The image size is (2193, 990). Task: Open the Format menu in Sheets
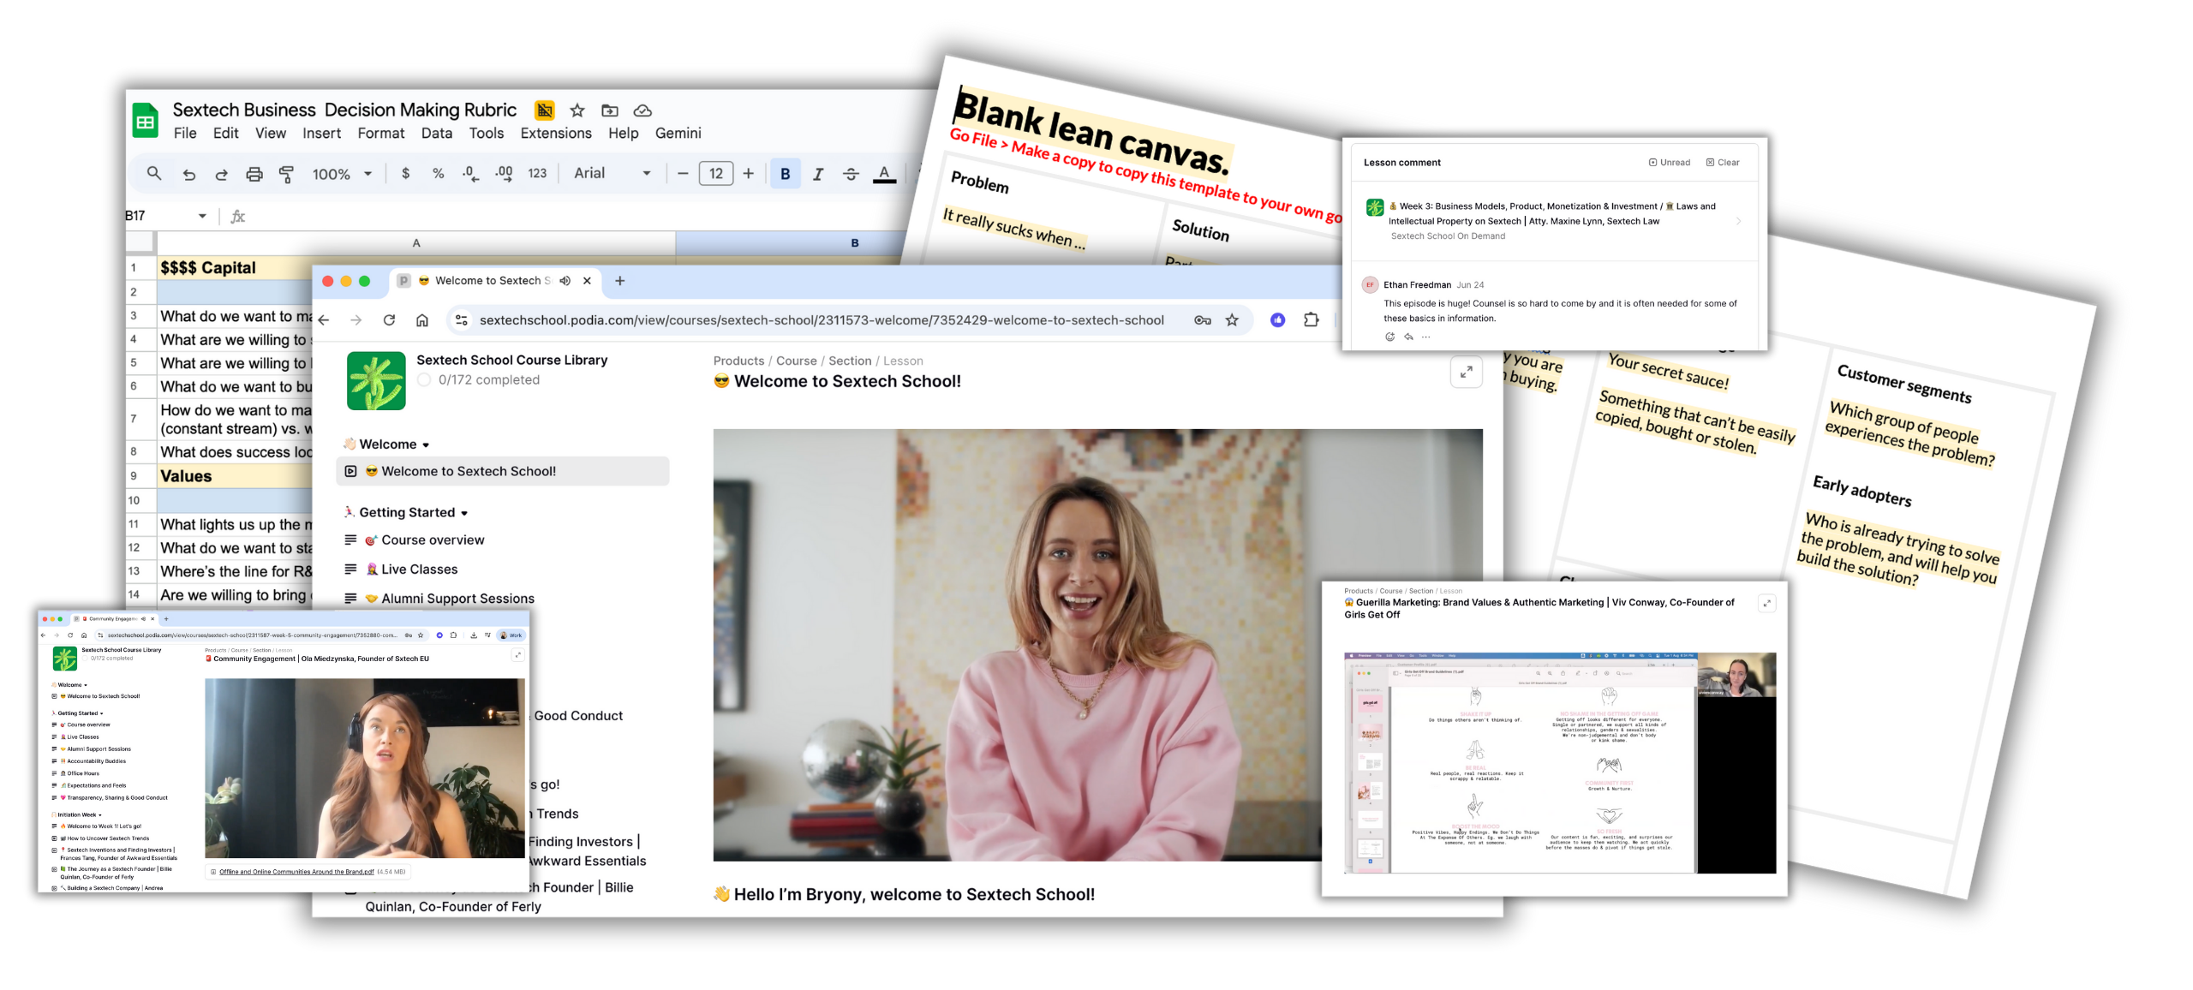[x=381, y=134]
